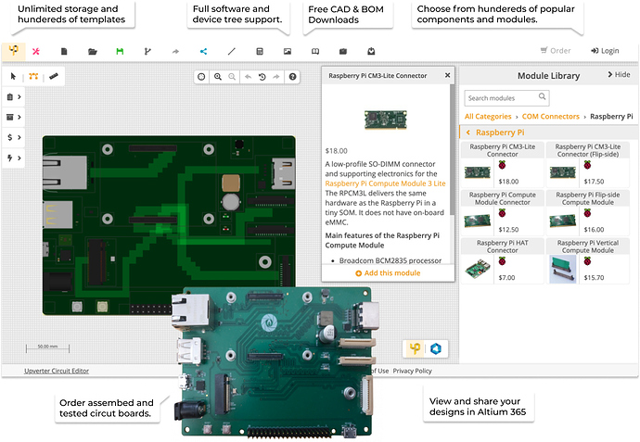This screenshot has width=640, height=442.
Task: Go back from Raspberry Pi category header
Action: [x=468, y=133]
